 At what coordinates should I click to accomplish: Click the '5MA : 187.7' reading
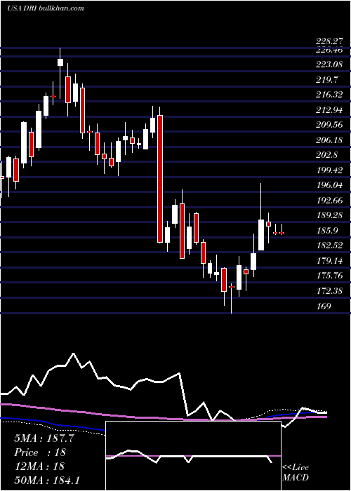pyautogui.click(x=44, y=438)
